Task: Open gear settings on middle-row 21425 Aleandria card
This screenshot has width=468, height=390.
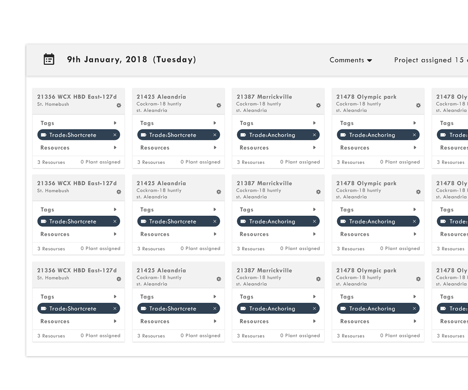Action: tap(219, 192)
